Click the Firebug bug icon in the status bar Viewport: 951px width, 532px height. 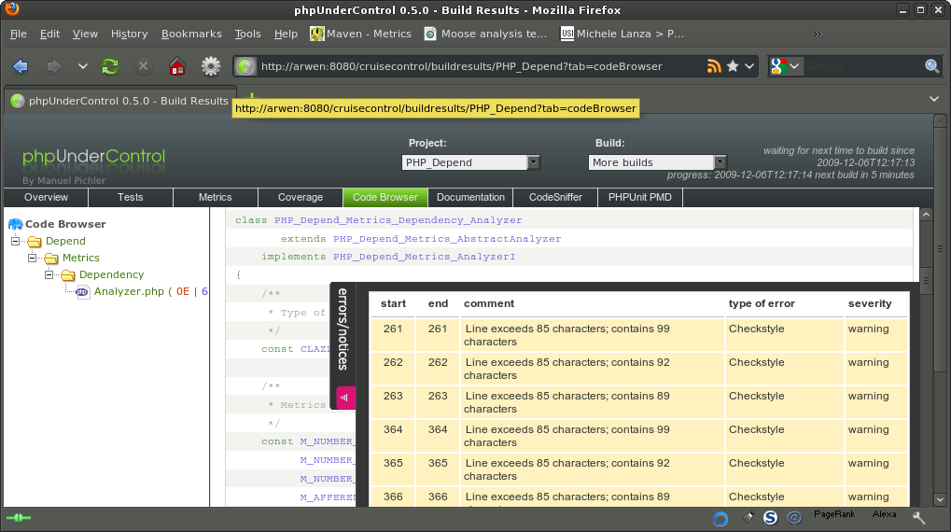point(748,517)
